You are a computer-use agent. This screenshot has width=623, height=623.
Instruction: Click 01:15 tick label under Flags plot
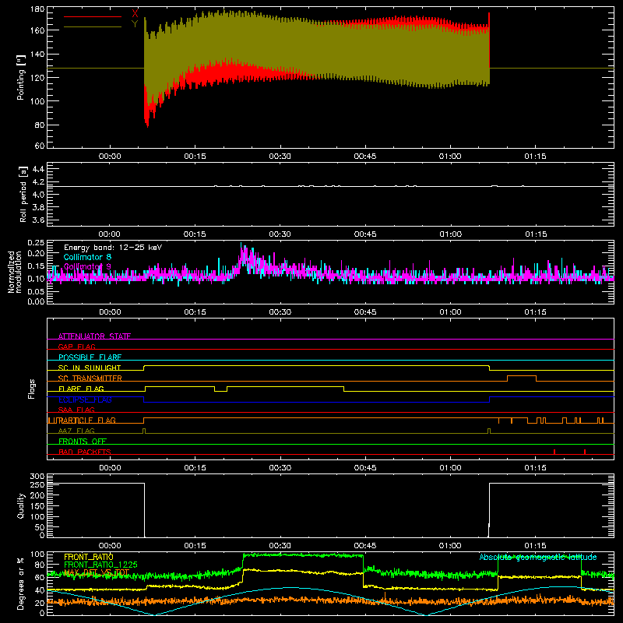pos(535,468)
